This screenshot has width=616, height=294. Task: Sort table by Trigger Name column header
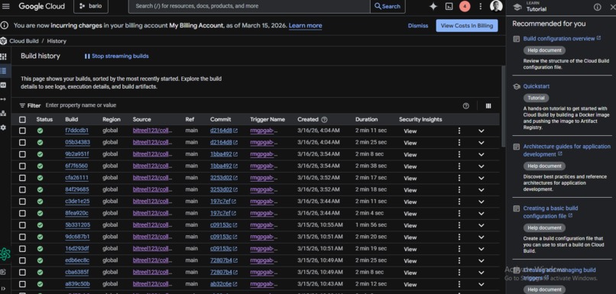point(267,119)
